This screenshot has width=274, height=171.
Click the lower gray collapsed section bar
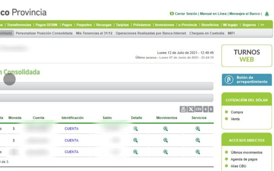click(x=107, y=98)
